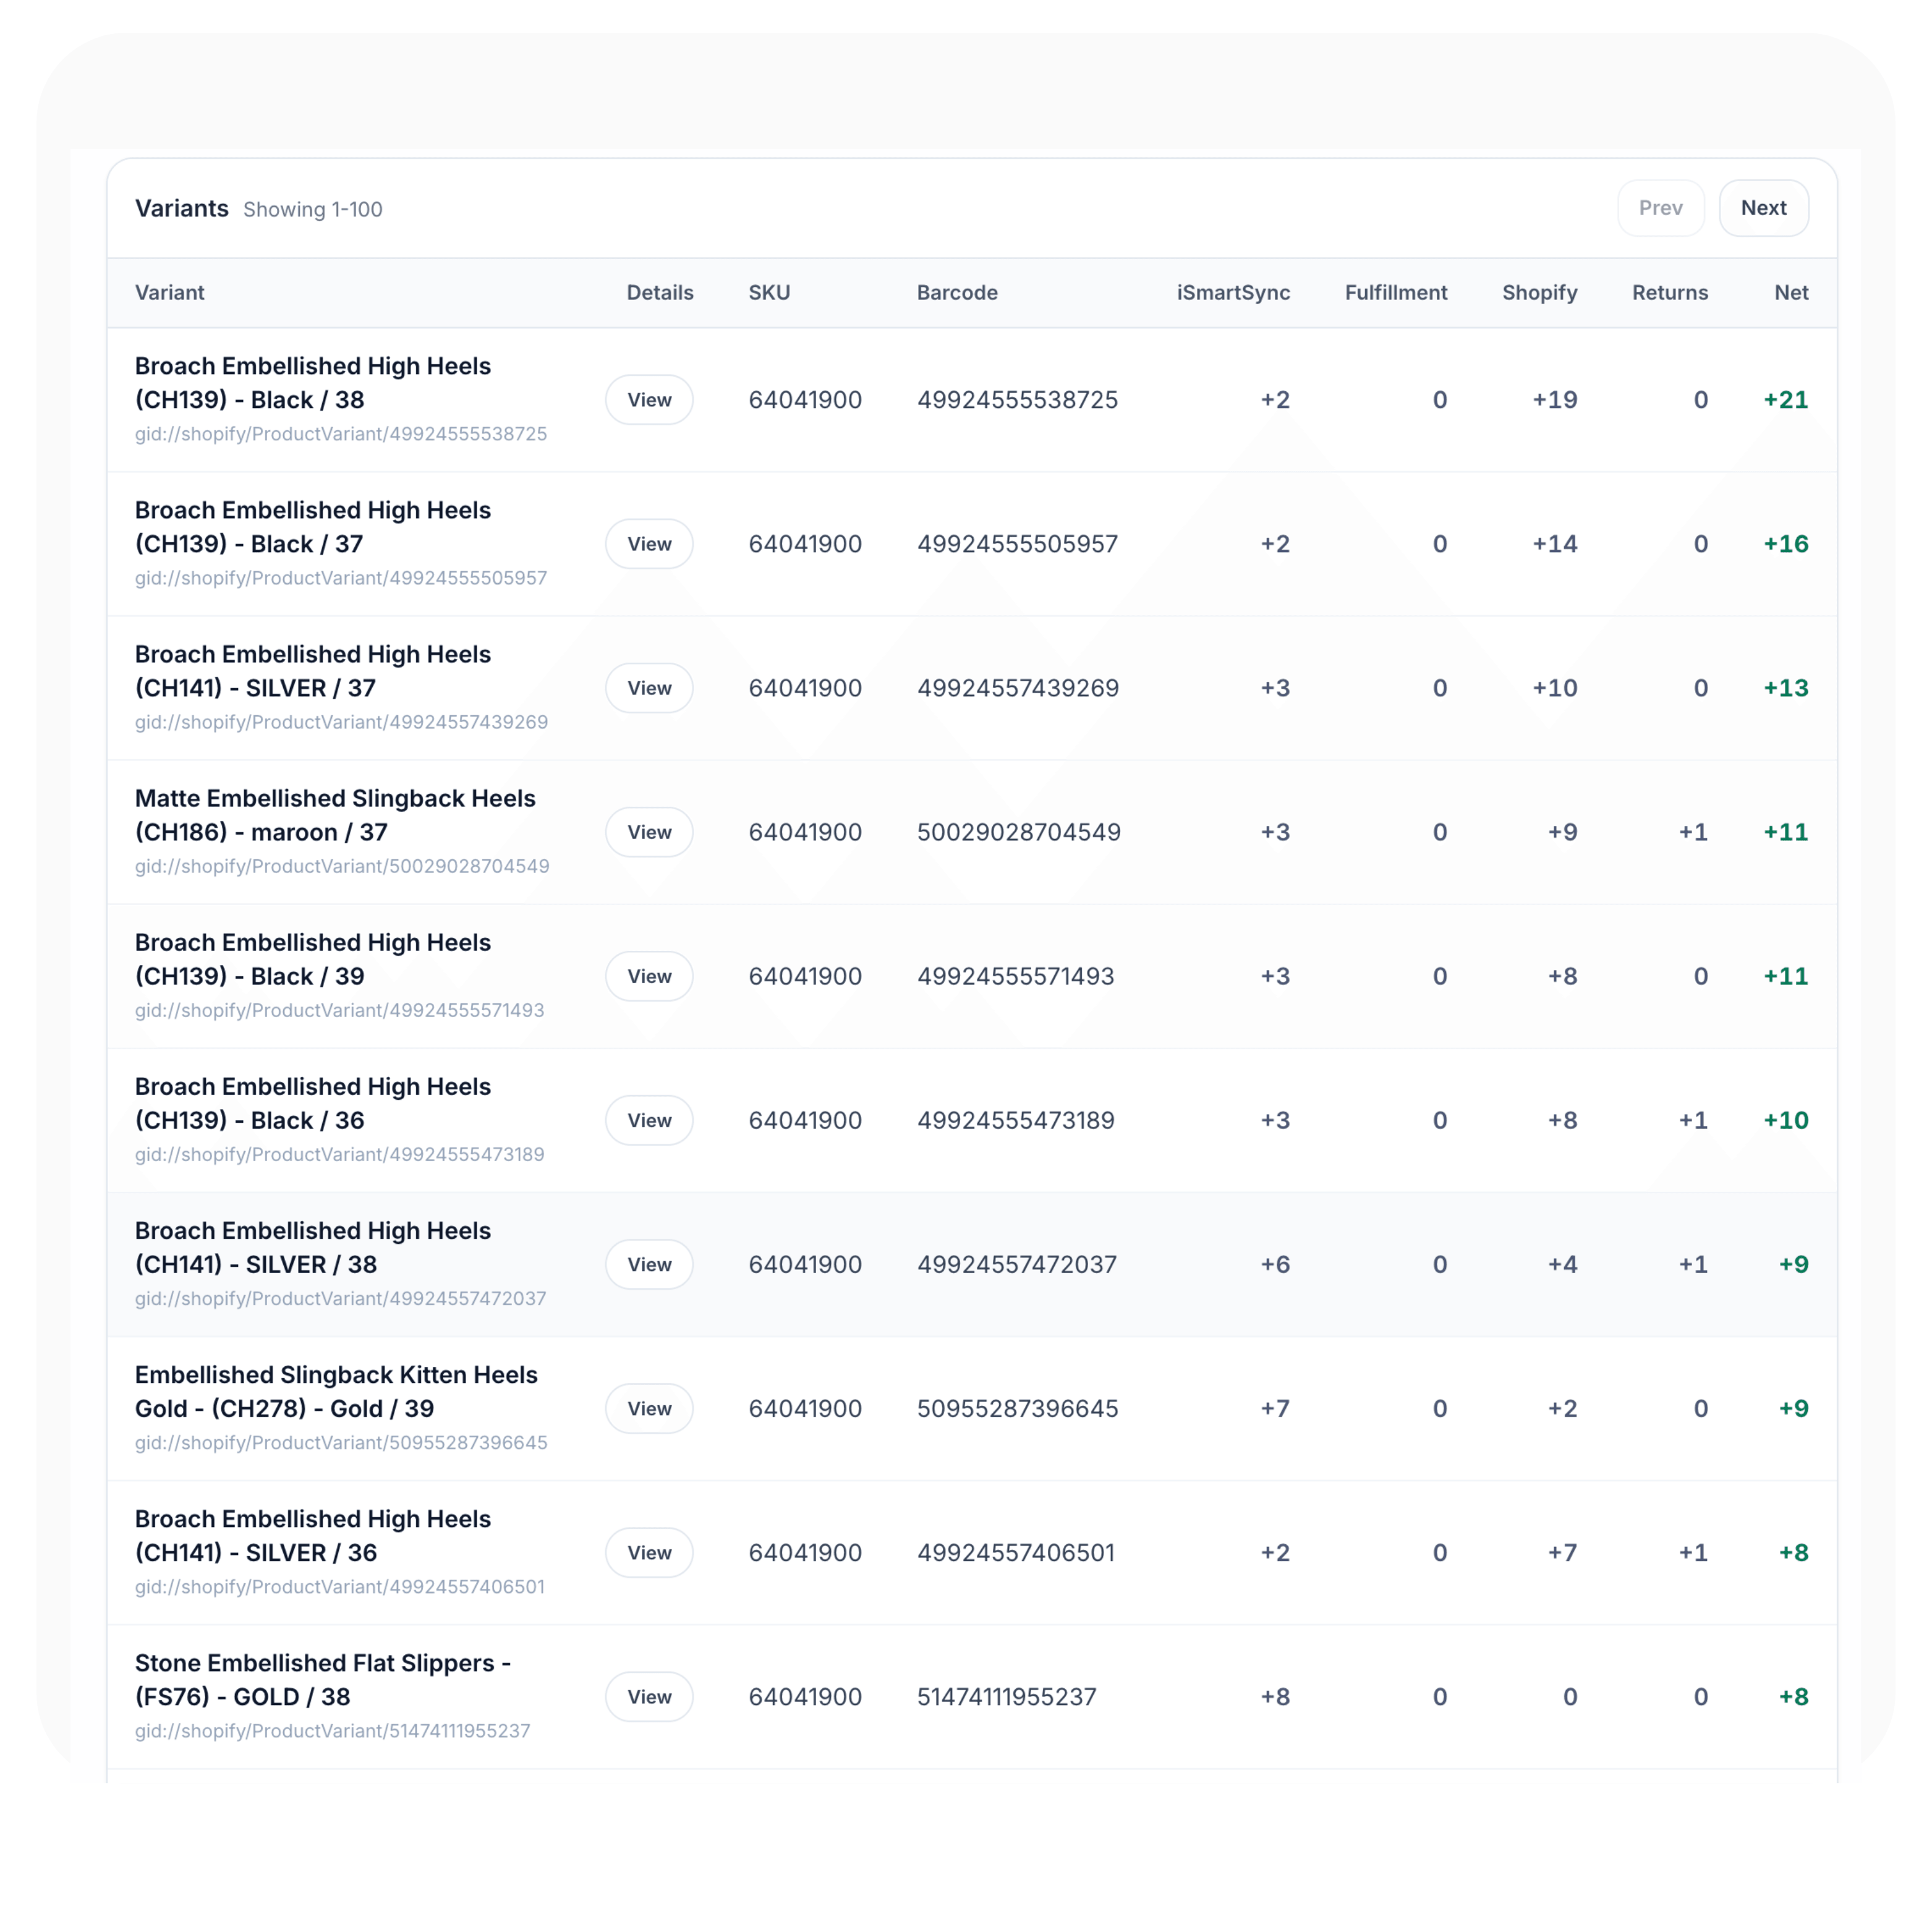Image resolution: width=1932 pixels, height=1932 pixels.
Task: Click the iSmartSync column header
Action: click(x=1232, y=293)
